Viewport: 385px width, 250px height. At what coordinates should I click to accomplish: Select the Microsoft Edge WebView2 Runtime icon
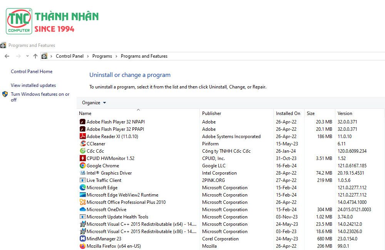point(82,195)
